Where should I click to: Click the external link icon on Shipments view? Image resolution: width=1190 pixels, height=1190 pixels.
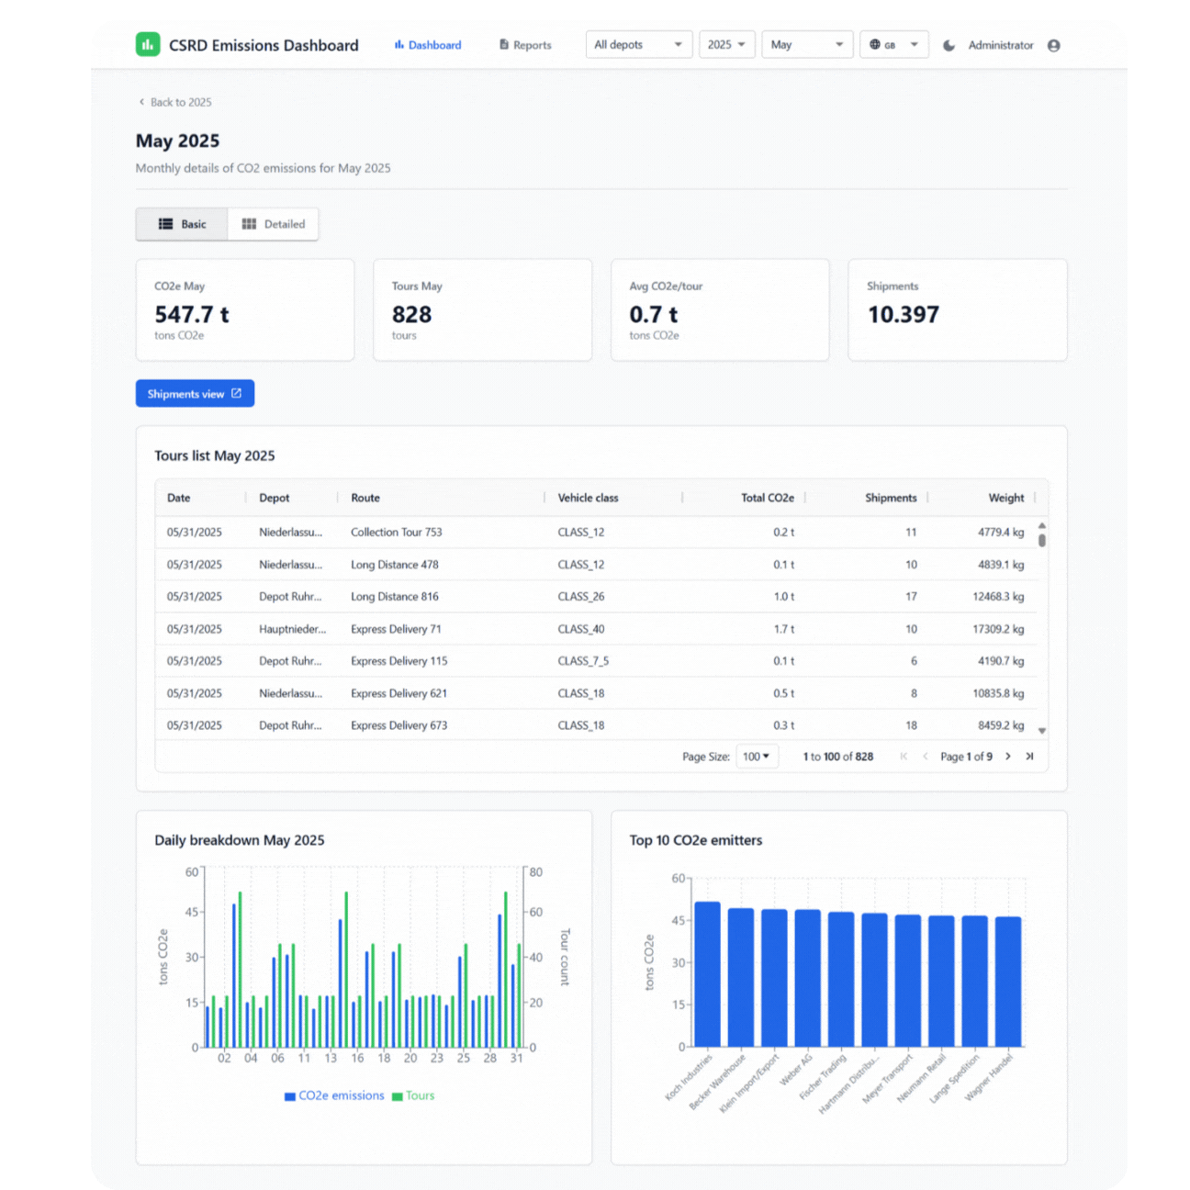236,393
